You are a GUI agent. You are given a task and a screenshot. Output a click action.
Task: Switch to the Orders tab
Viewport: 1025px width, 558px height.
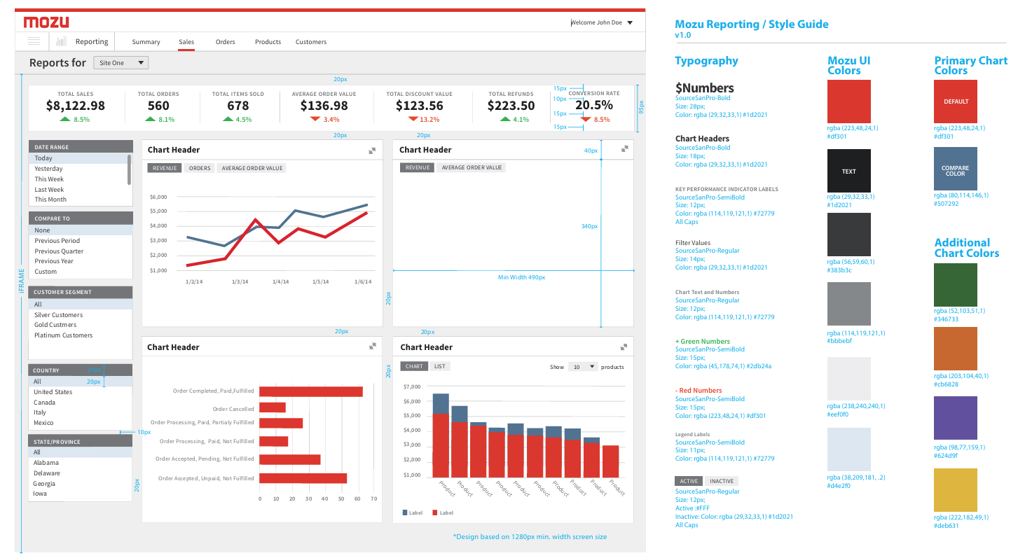226,42
